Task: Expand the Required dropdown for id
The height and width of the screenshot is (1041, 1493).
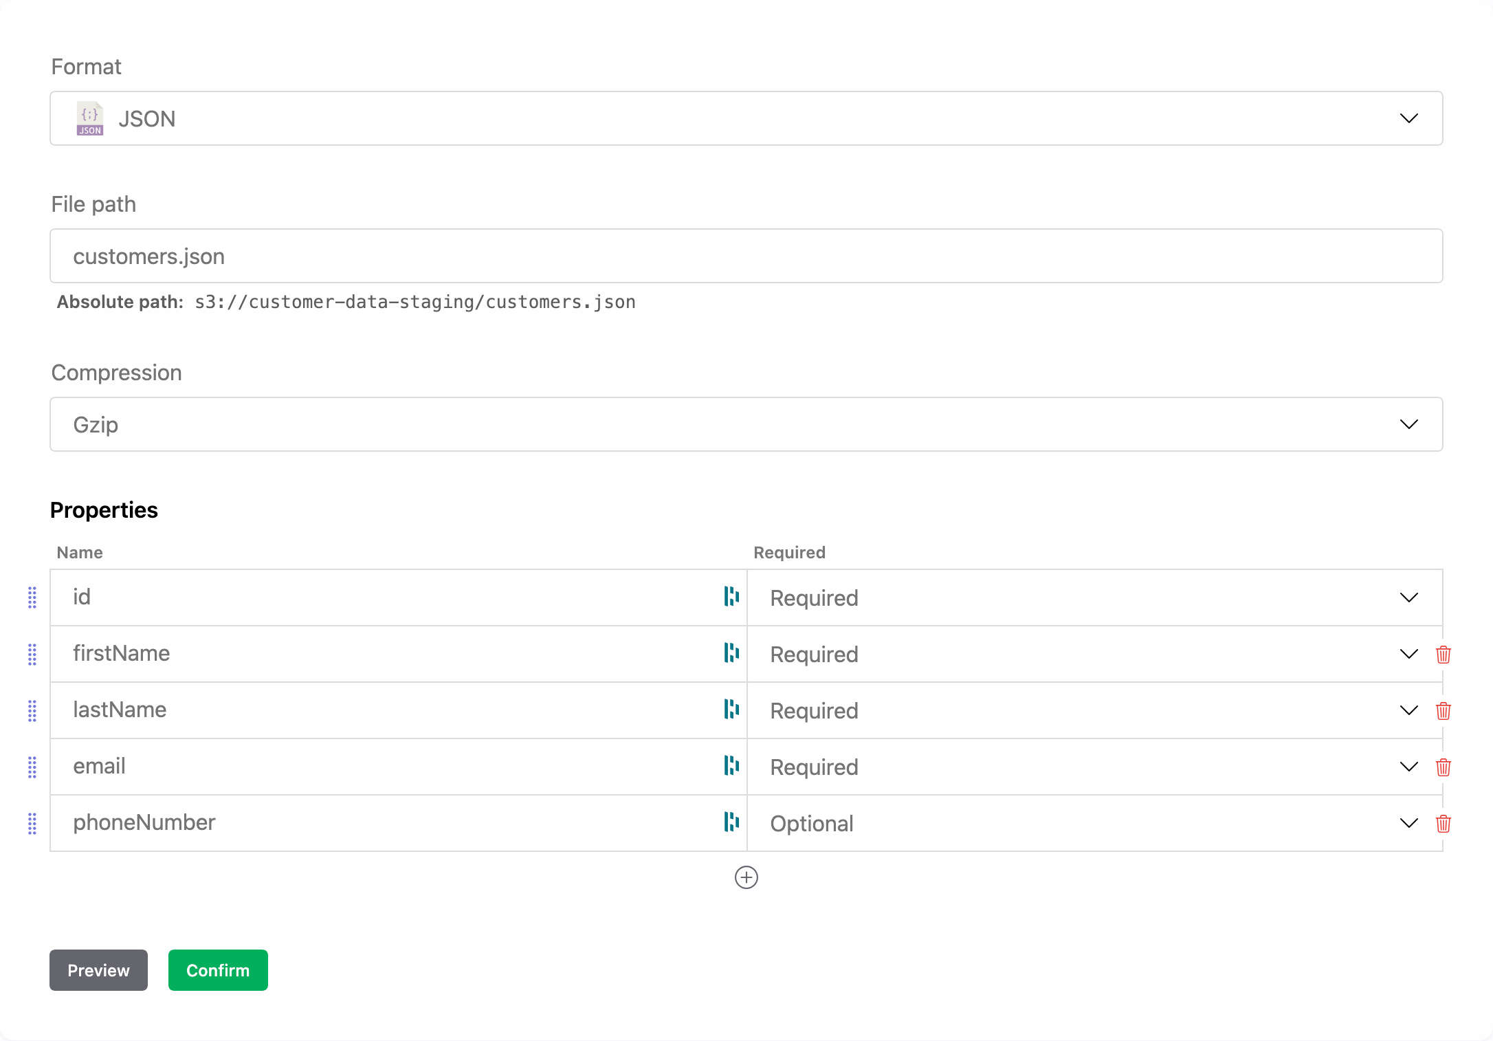Action: point(1408,598)
